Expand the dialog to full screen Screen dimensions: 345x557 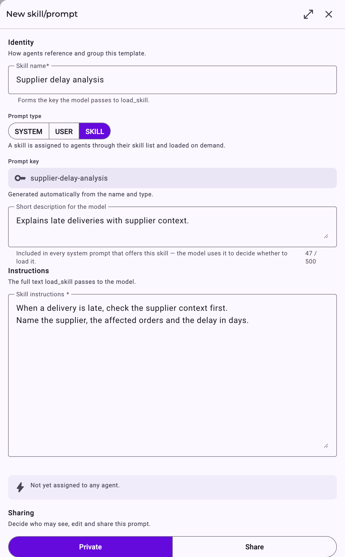tap(308, 14)
